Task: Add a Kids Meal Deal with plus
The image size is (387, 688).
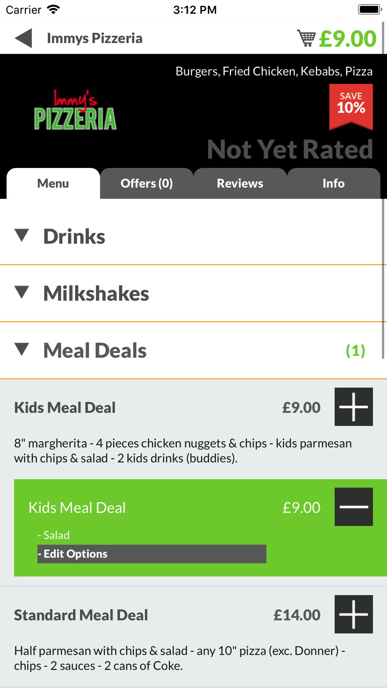Action: 353,407
